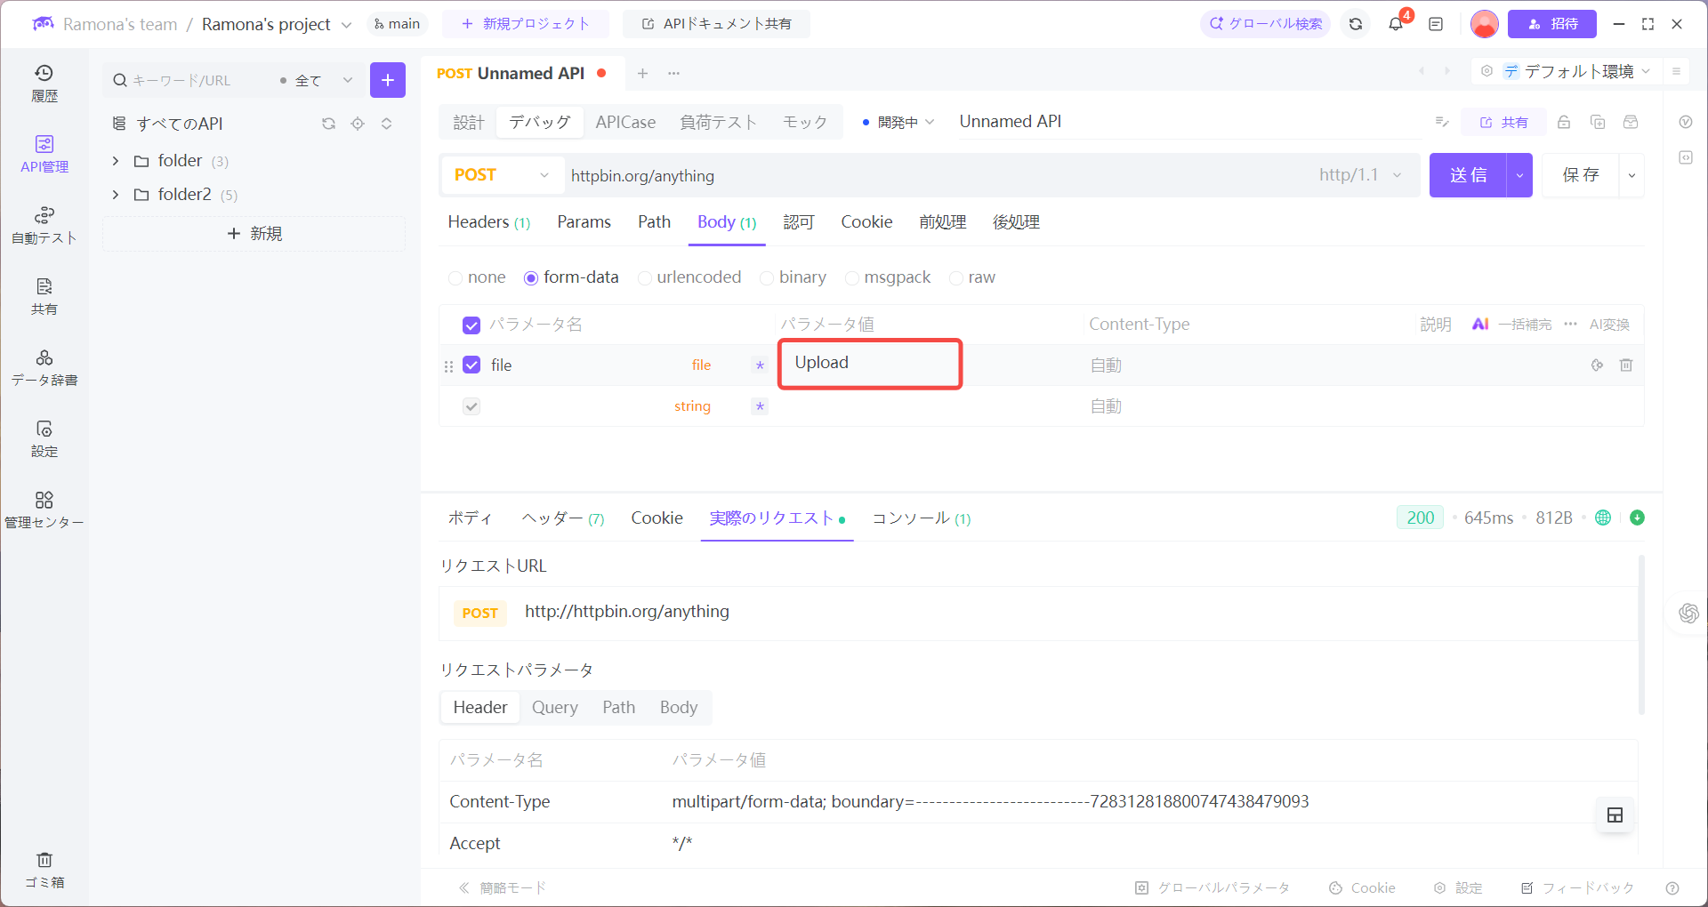The width and height of the screenshot is (1708, 907).
Task: Toggle the empty string row checkbox
Action: pos(471,406)
